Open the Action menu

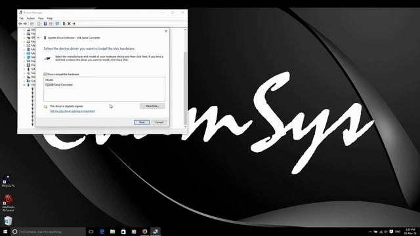pos(31,18)
